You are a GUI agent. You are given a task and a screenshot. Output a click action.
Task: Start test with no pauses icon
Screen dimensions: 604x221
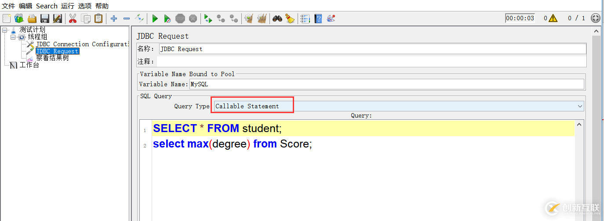coord(167,18)
